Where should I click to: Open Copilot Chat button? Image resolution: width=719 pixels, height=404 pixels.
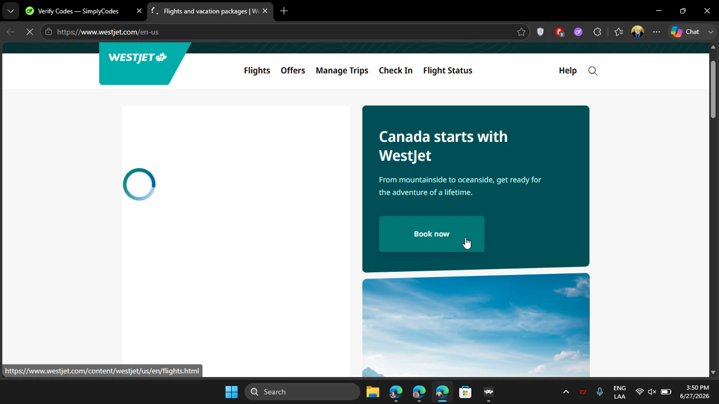[685, 32]
